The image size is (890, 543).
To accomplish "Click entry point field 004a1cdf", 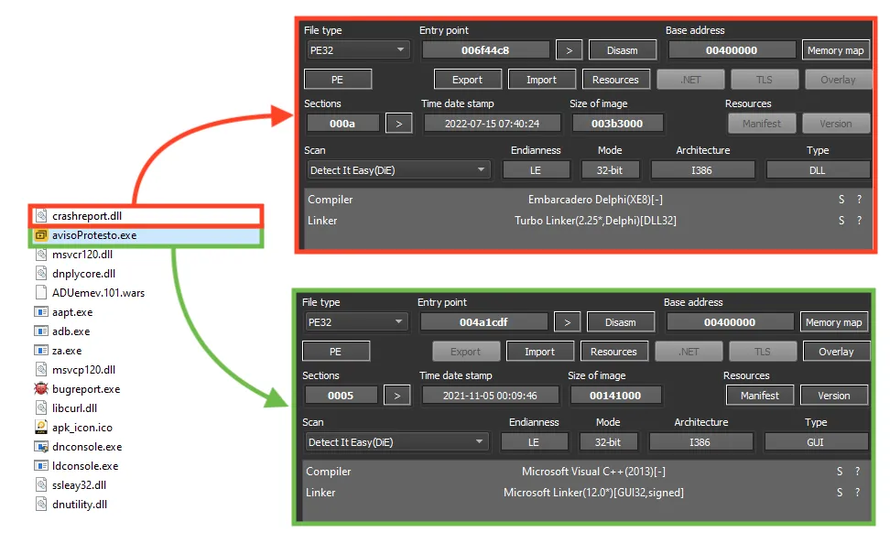I will pyautogui.click(x=484, y=322).
